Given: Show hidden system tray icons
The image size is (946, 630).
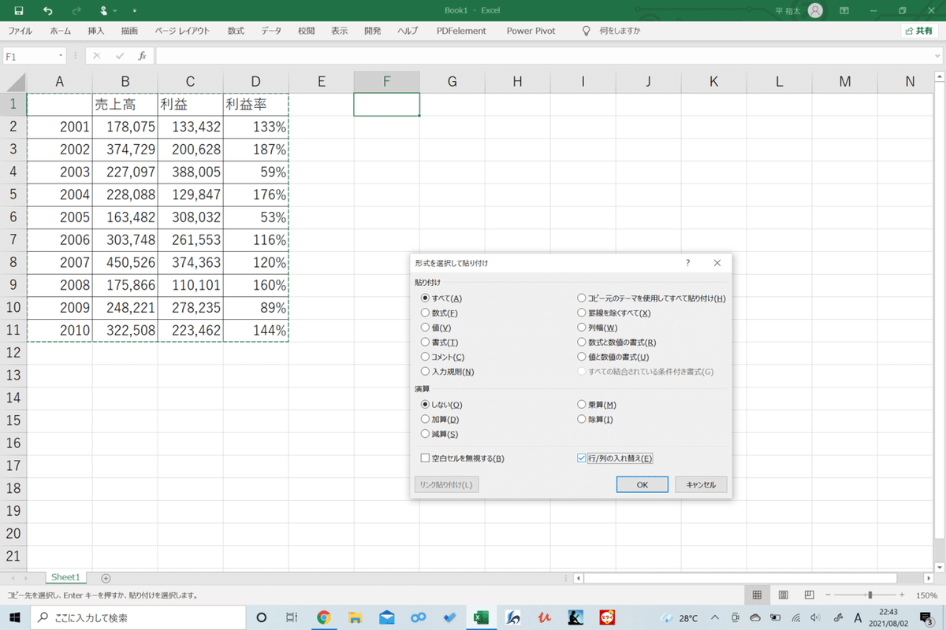Looking at the screenshot, I should click(716, 618).
